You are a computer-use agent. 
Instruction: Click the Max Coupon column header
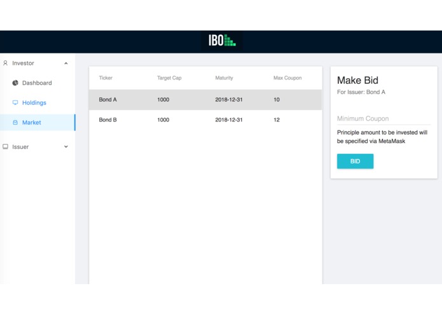tap(287, 78)
